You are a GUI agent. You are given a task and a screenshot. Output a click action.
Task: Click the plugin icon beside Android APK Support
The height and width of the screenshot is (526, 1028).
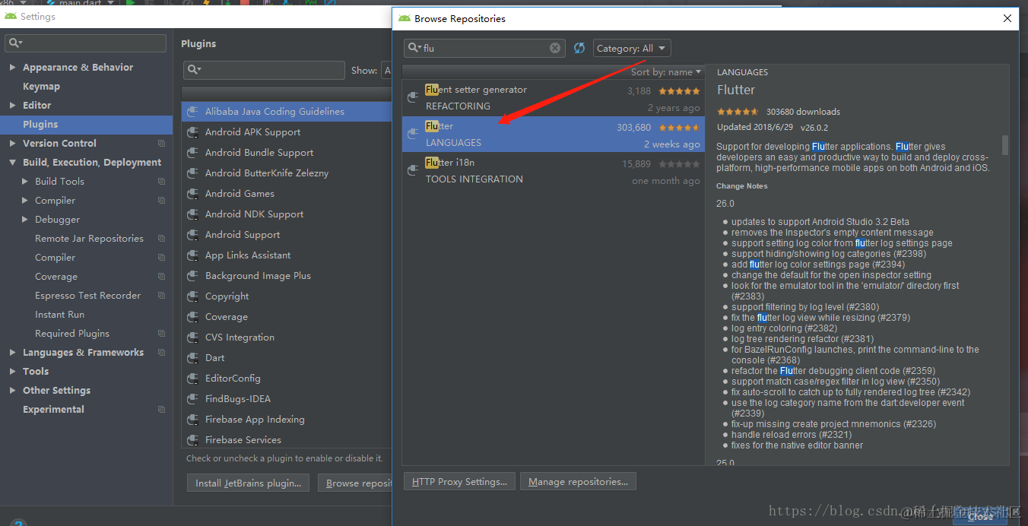(193, 132)
